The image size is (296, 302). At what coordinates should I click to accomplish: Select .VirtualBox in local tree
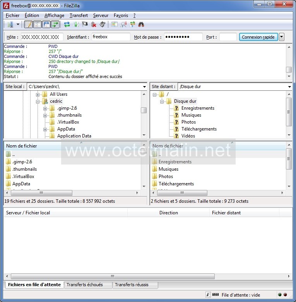pyautogui.click(x=68, y=122)
